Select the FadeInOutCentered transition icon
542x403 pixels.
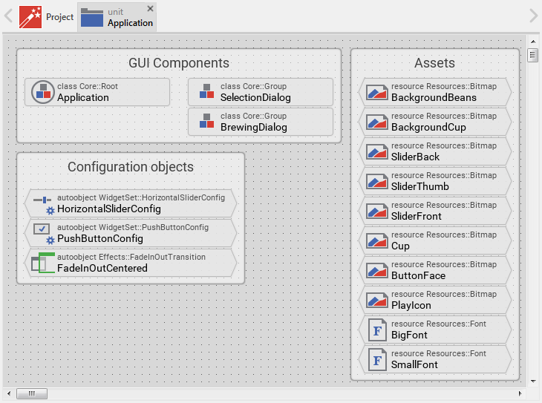[44, 262]
